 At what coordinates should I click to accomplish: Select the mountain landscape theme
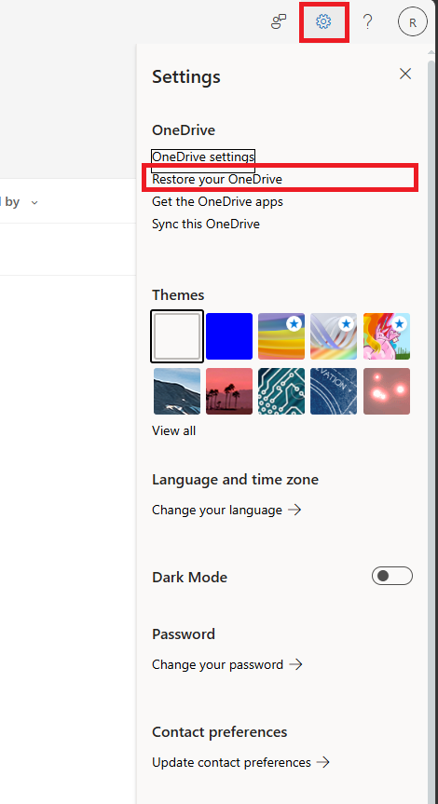click(x=177, y=391)
